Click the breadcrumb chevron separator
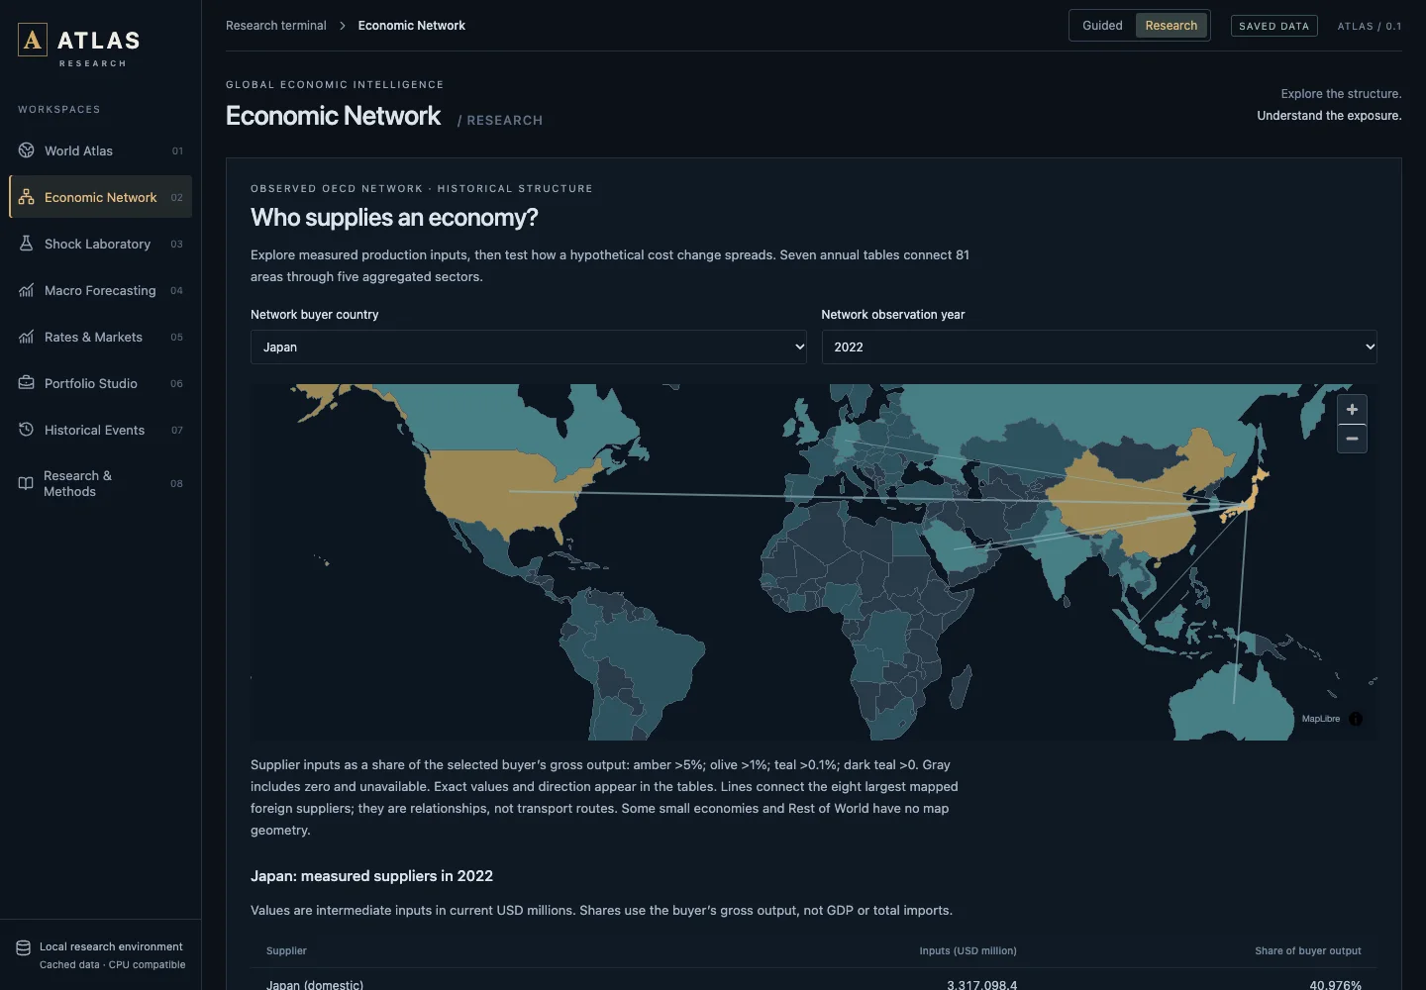Viewport: 1426px width, 990px height. pos(343,26)
